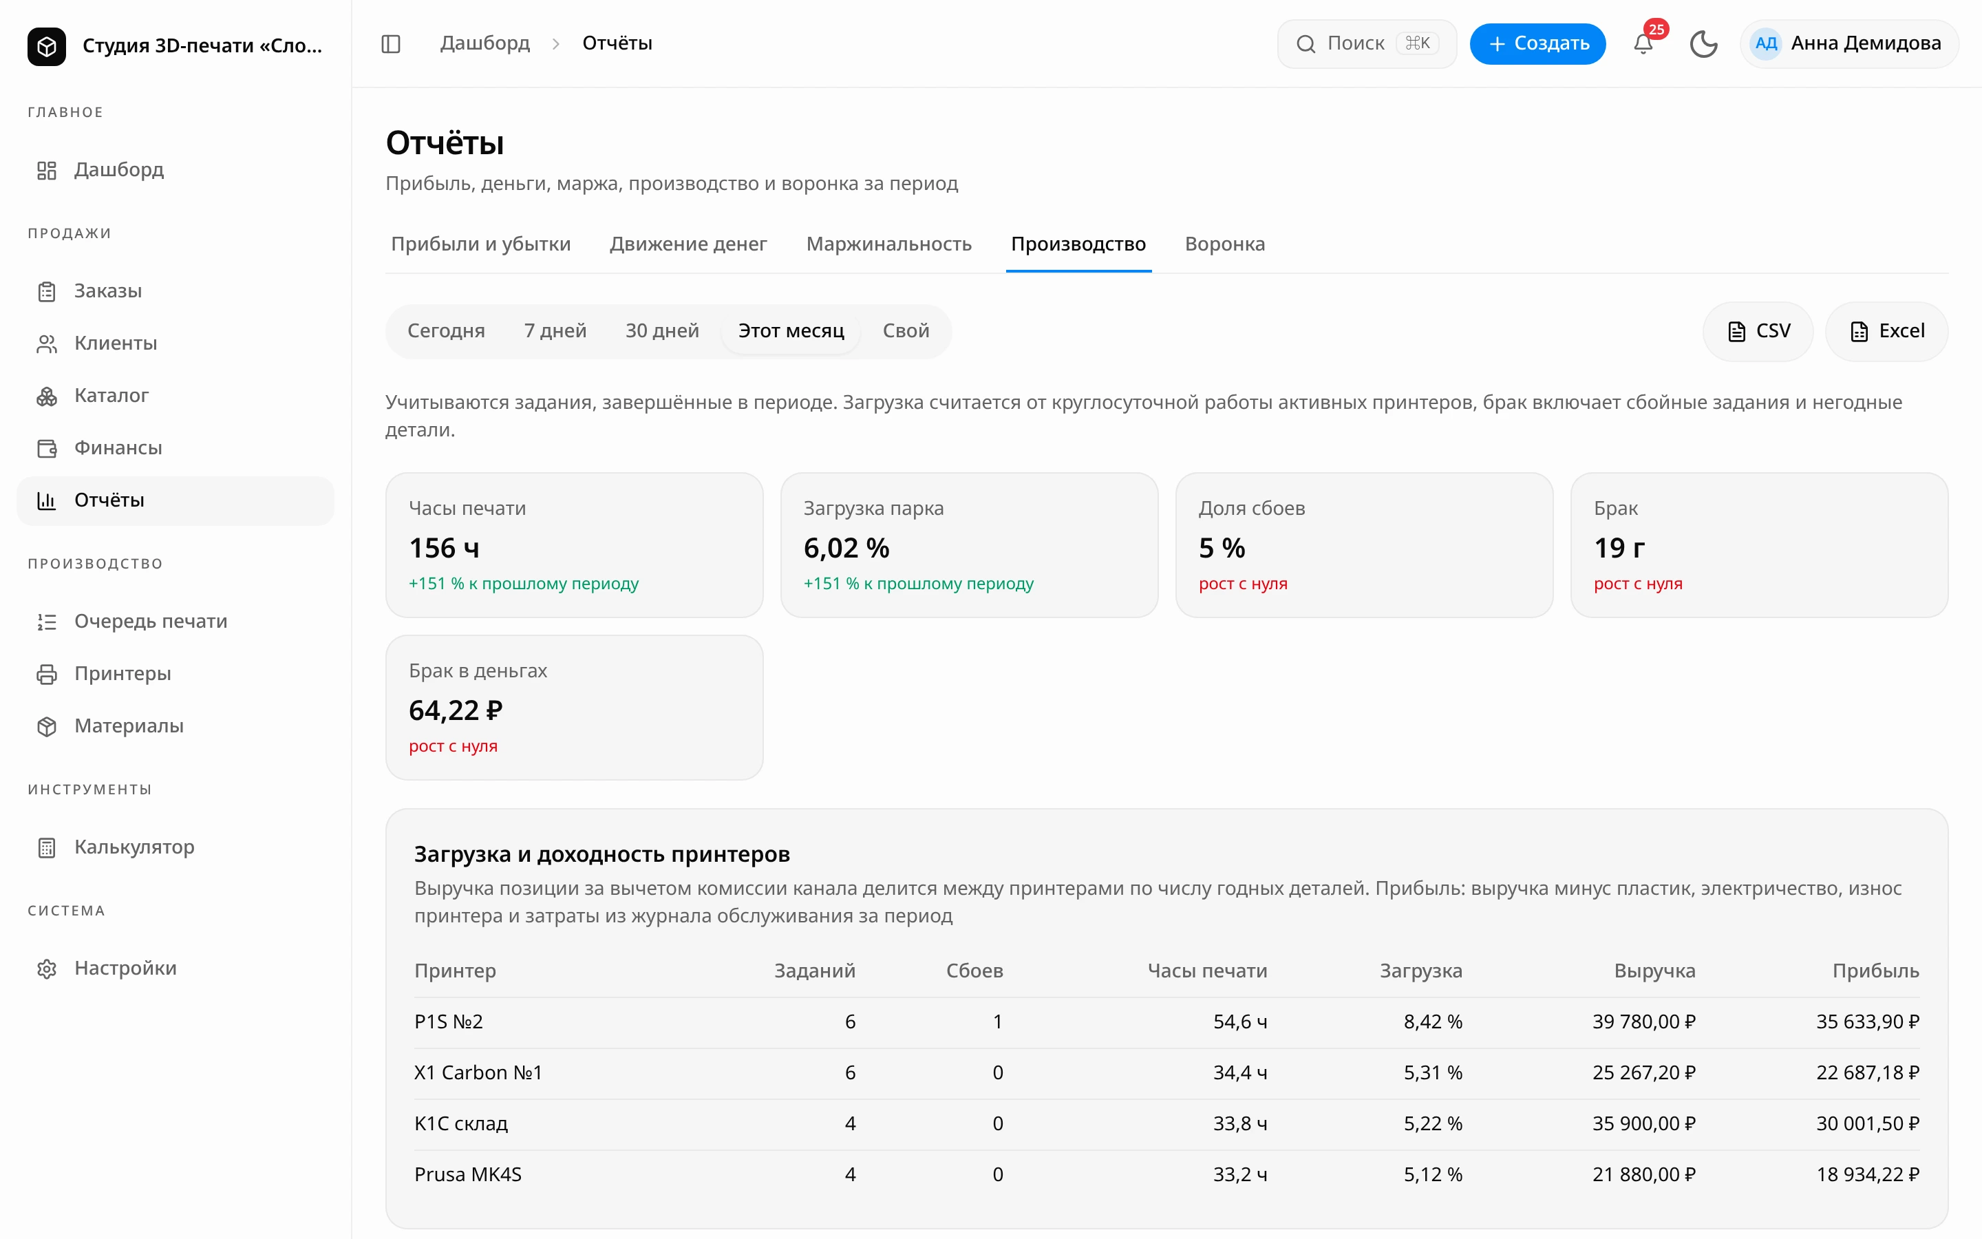The height and width of the screenshot is (1239, 1982).
Task: Export report as Excel
Action: [x=1886, y=331]
